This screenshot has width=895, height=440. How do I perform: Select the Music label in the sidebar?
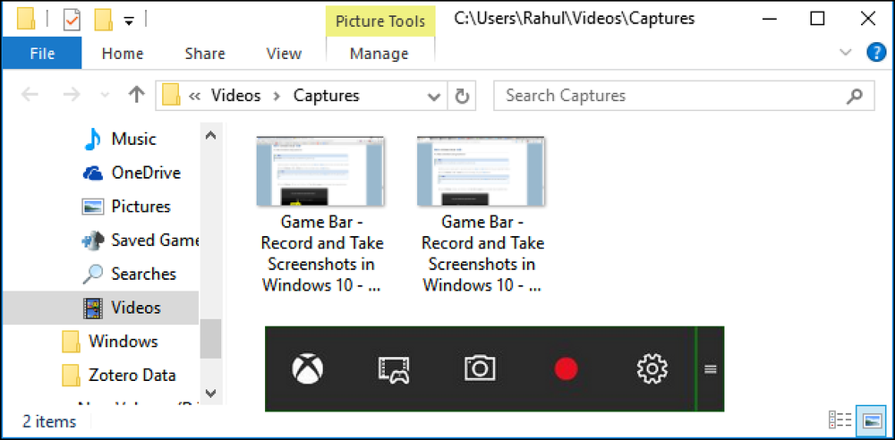133,140
